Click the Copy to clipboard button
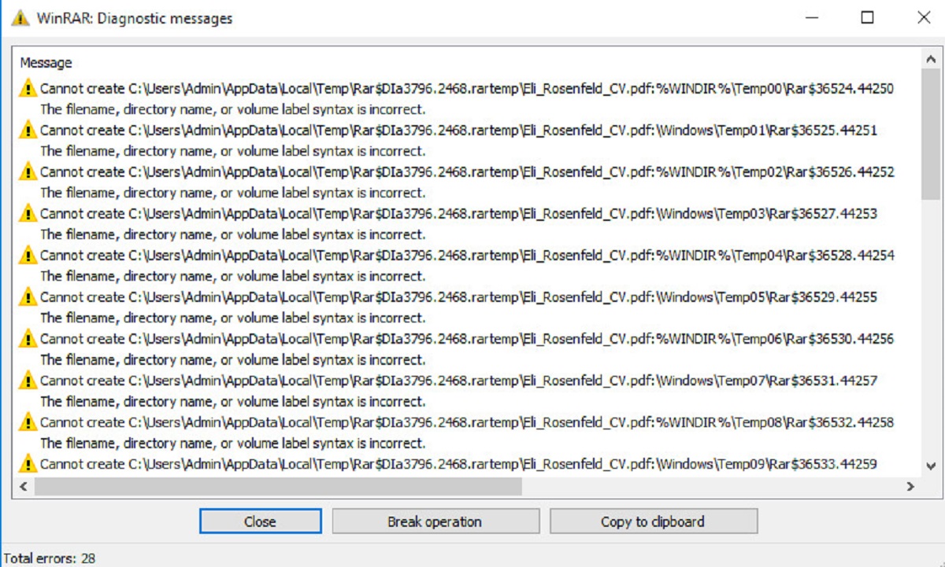This screenshot has width=945, height=567. (653, 521)
